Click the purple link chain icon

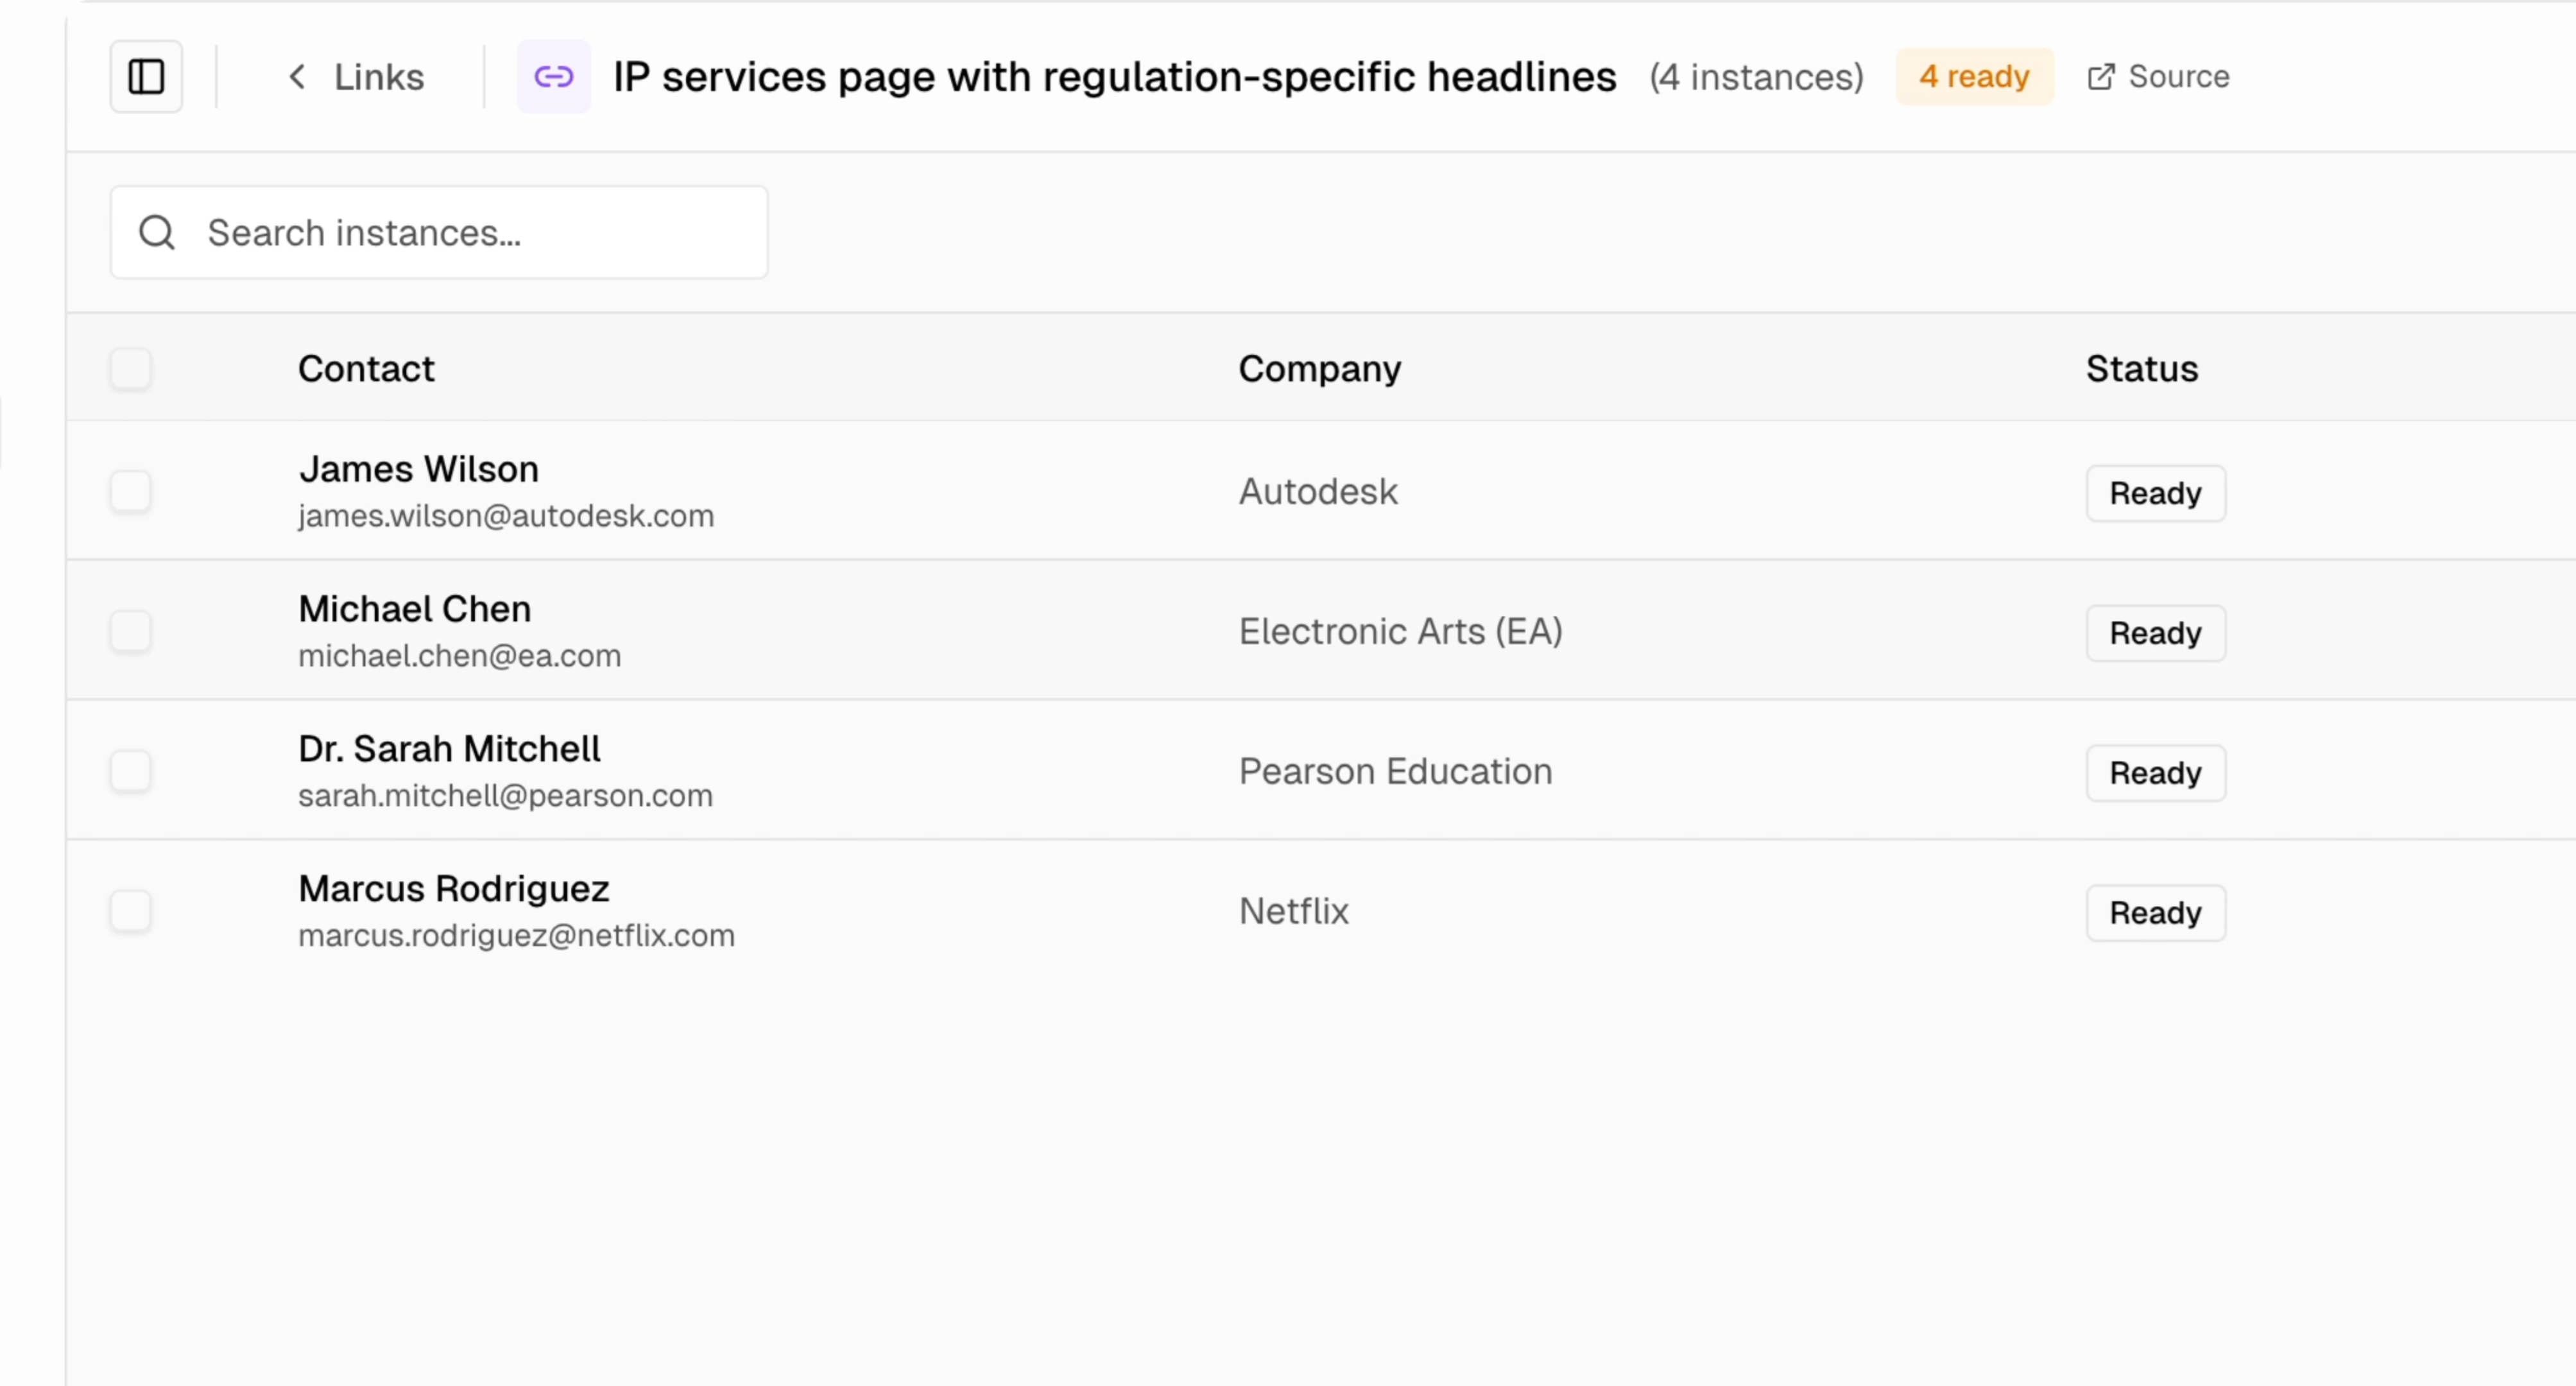tap(553, 77)
